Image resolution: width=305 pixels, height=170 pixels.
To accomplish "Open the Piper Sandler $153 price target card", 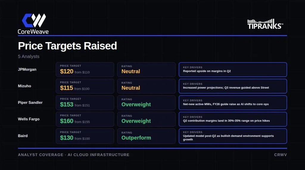I will 85,103.
